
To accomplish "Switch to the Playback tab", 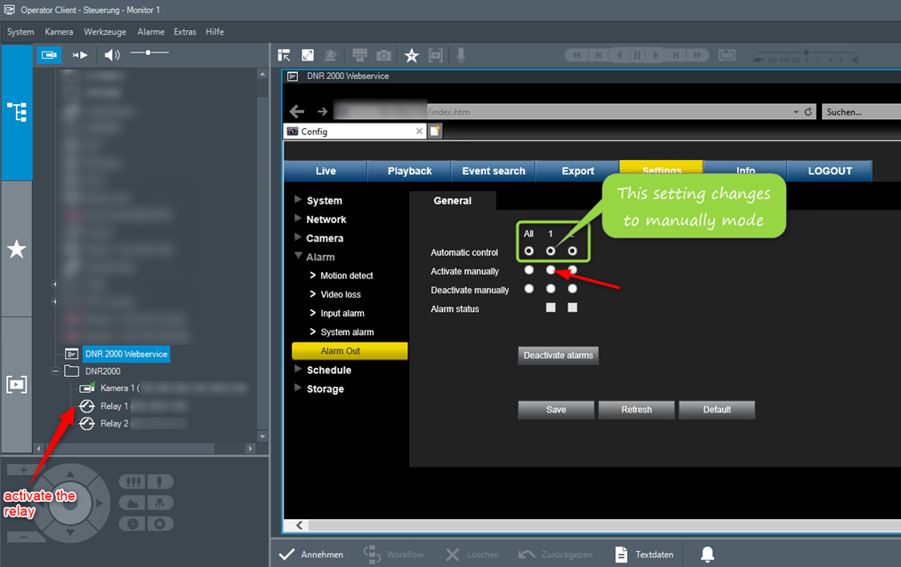I will click(409, 171).
